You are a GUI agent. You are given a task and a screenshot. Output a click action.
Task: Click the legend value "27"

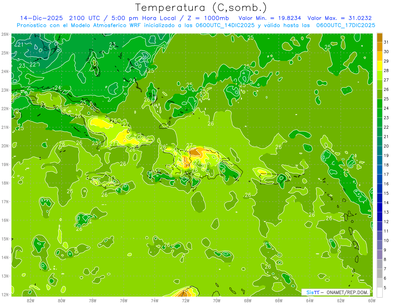pos(386,80)
